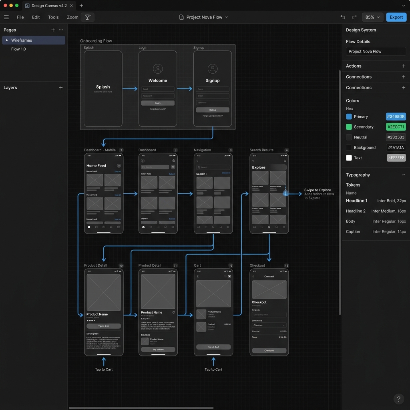The image size is (410, 410).
Task: Click the Onboarding Flow group label
Action: click(96, 41)
